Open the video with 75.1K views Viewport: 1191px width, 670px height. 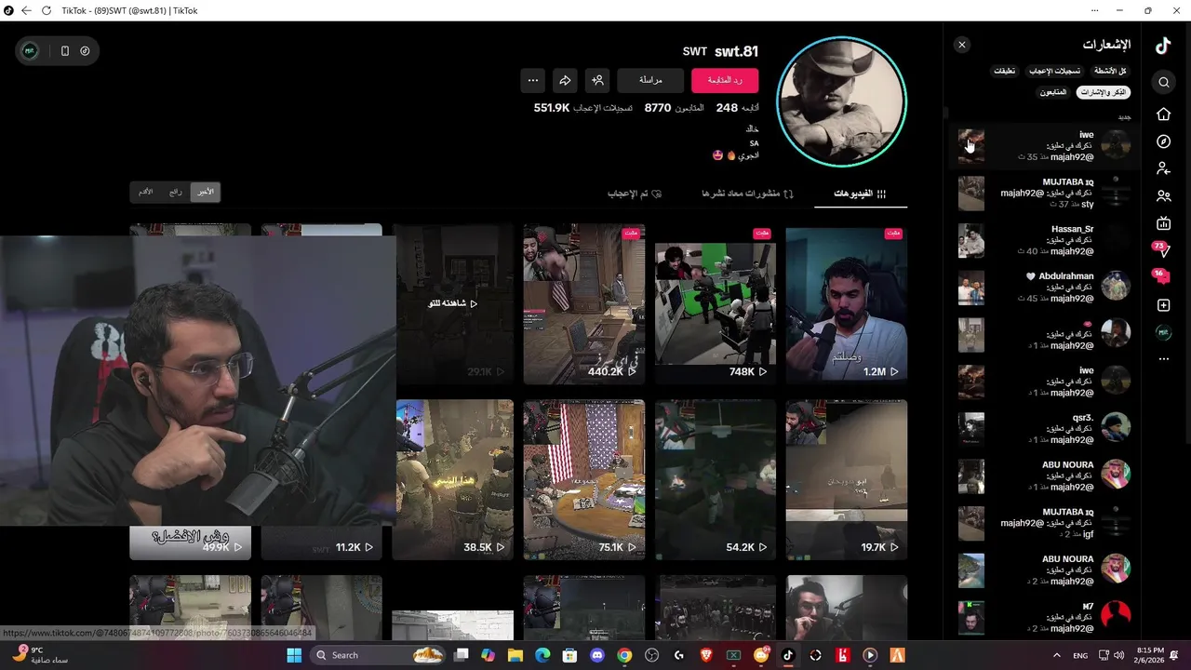pos(583,479)
